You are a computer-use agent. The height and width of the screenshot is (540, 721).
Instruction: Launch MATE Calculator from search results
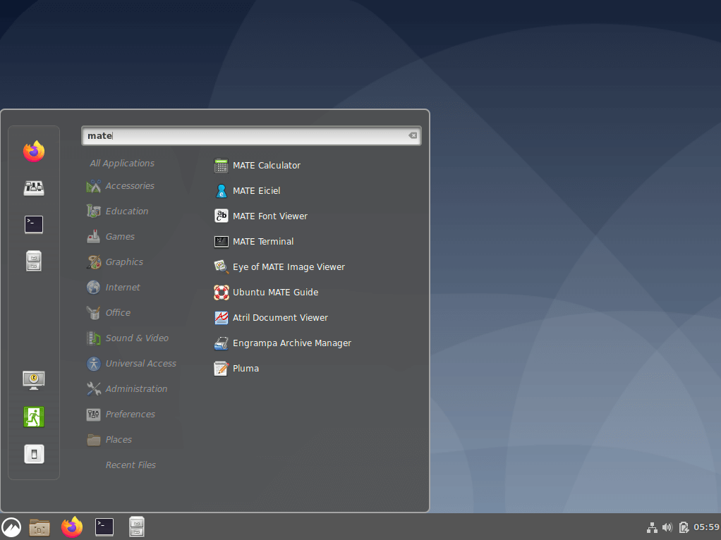coord(266,166)
